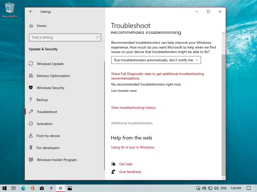
Task: Open Backup settings
Action: pos(42,100)
